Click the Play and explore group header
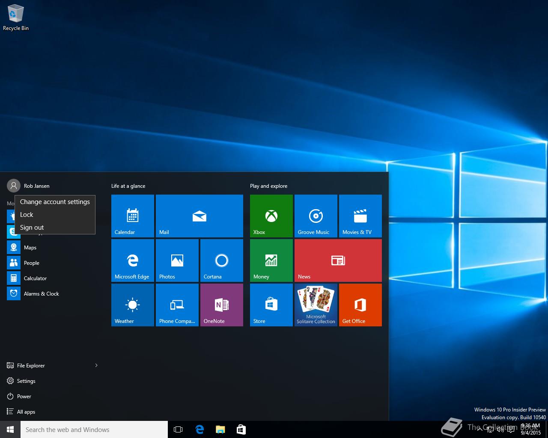548x438 pixels. 268,186
